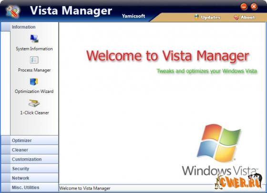Screen dimensions: 267x193
Task: Expand the Cleaner section
Action: coord(30,150)
